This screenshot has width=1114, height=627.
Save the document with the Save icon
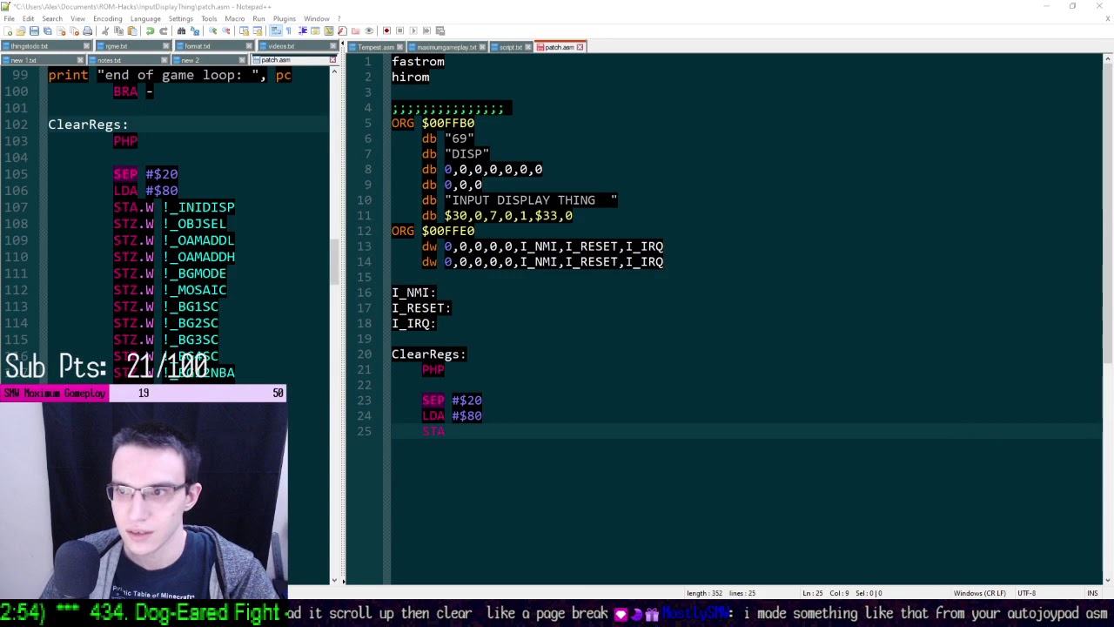coord(34,30)
